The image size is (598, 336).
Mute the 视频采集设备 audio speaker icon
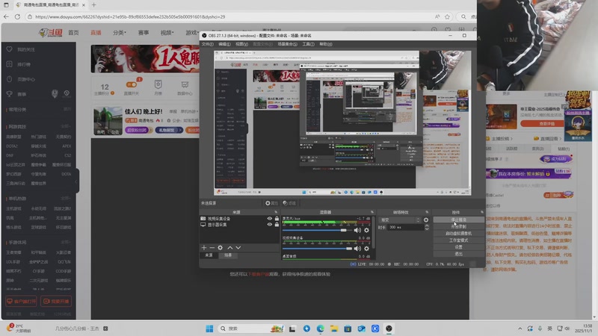357,249
